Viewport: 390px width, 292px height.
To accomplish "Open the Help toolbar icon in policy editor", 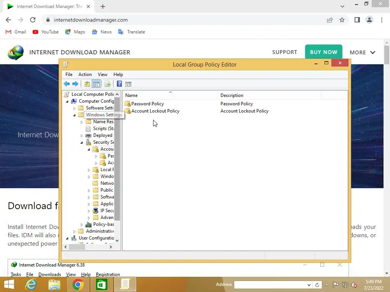I will 119,84.
